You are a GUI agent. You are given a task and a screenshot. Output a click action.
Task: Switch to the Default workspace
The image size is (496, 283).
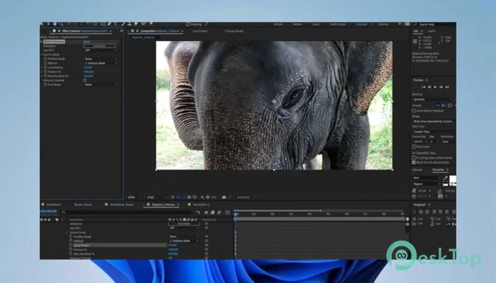click(278, 24)
